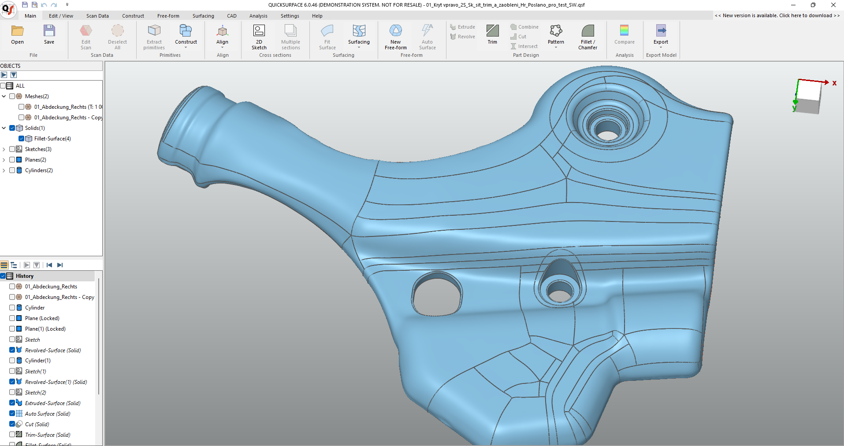Screen dimensions: 844x446
Task: Open a file with the Open icon
Action: coord(18,35)
